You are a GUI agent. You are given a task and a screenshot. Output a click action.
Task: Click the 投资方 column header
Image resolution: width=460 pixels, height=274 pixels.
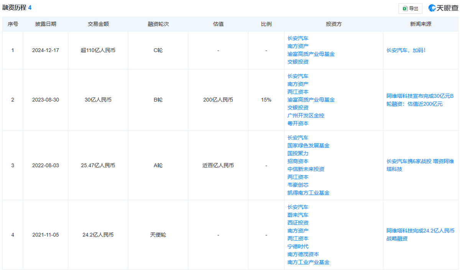(333, 24)
